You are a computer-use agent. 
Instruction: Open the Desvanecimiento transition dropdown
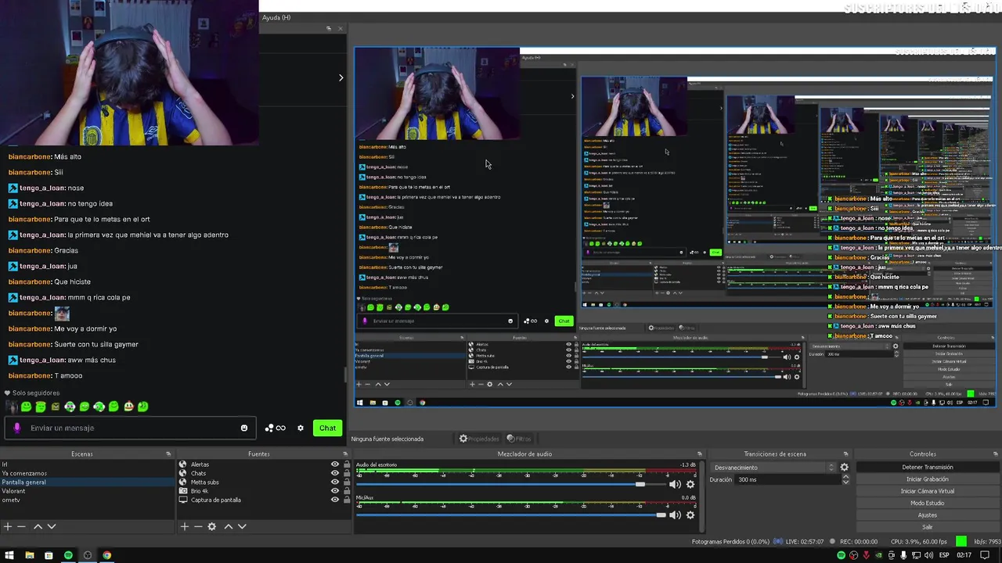[773, 468]
